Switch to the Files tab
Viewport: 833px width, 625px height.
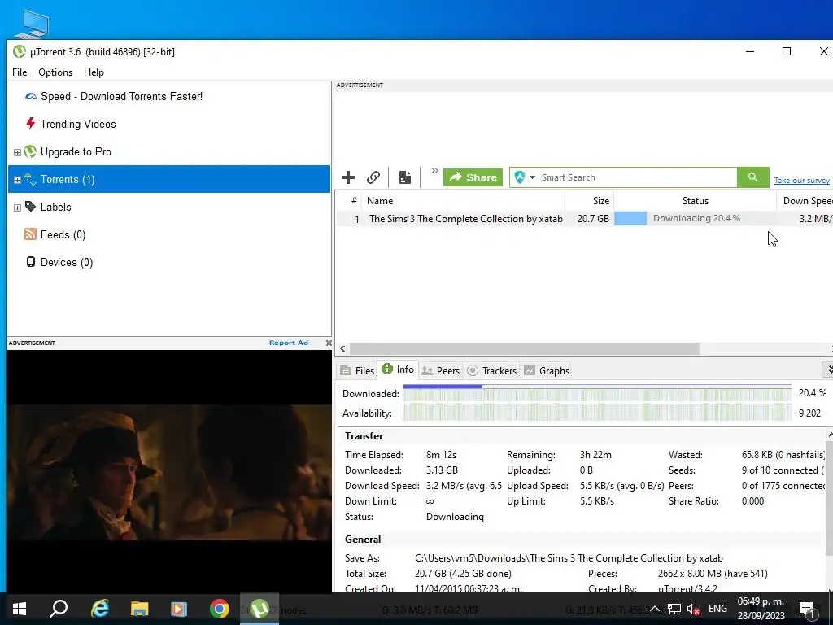point(357,370)
